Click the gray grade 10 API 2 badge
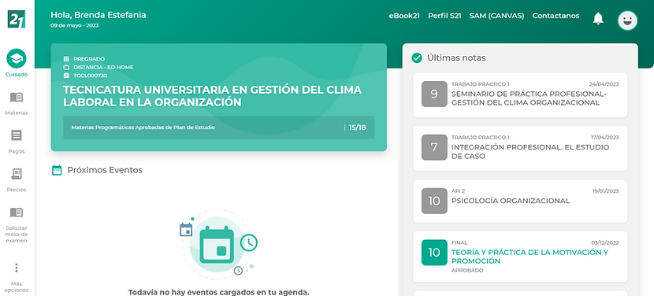 pyautogui.click(x=434, y=201)
